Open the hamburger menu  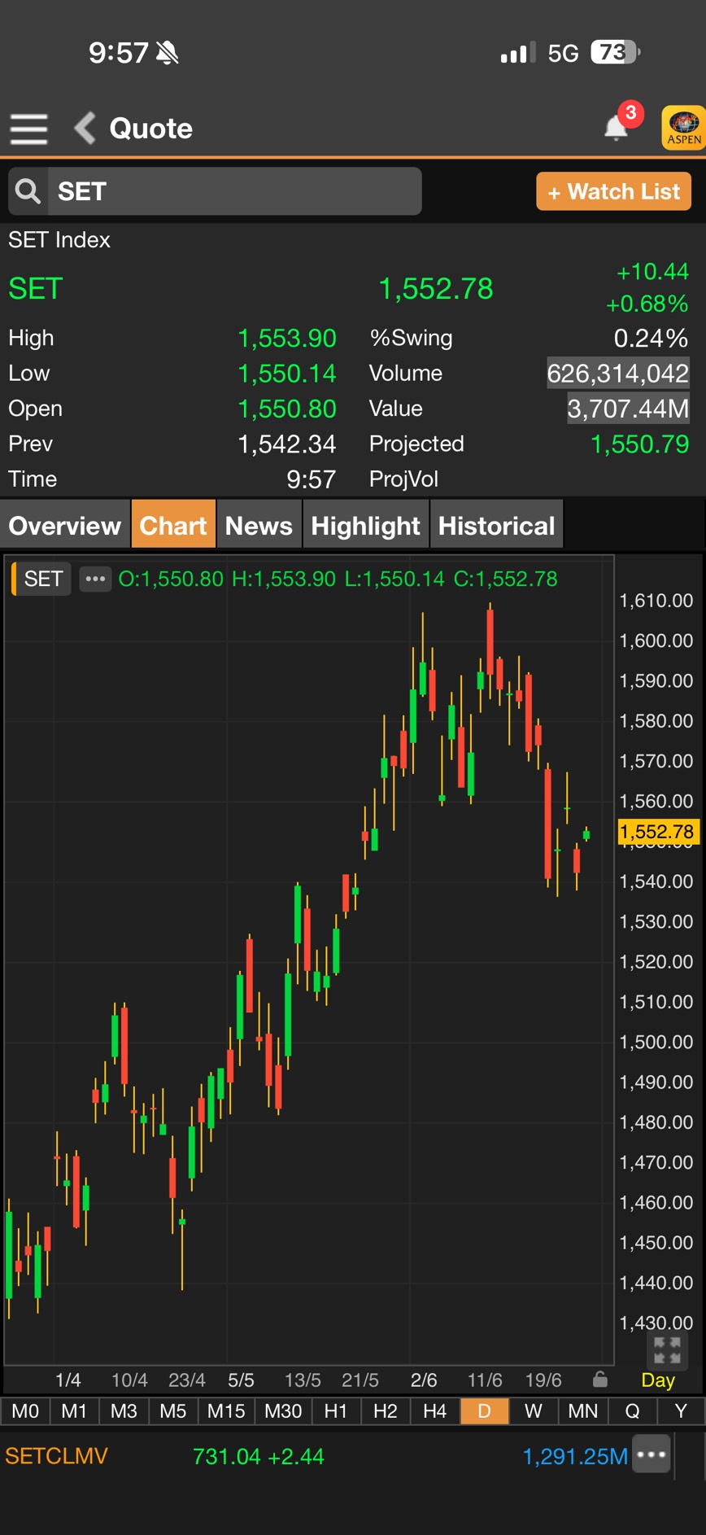click(28, 129)
